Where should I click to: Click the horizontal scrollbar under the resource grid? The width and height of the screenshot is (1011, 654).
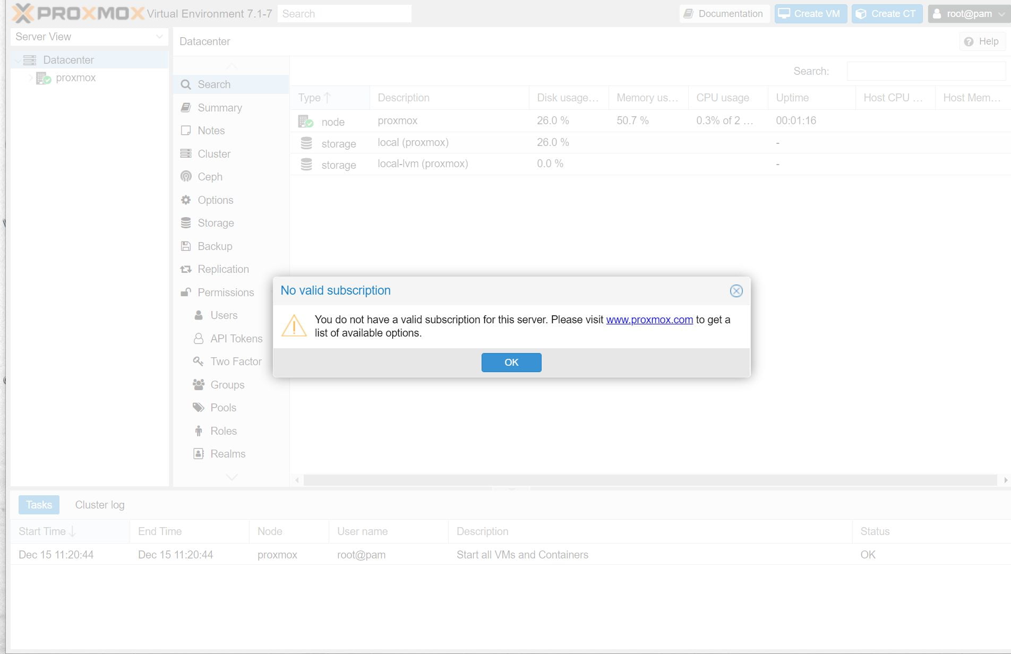[649, 480]
